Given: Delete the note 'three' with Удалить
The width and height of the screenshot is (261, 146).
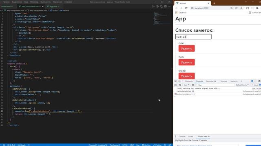Looking at the screenshot, I should click(186, 76).
